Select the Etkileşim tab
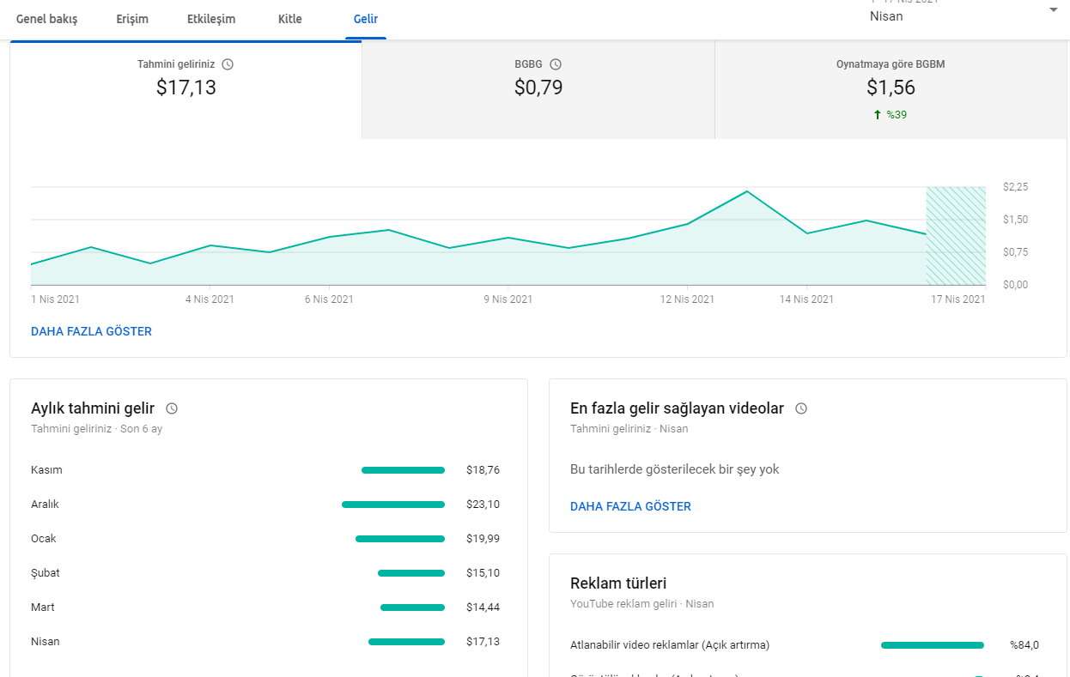Viewport: 1070px width, 677px height. pos(211,19)
